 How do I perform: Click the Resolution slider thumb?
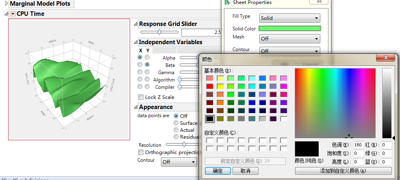tap(184, 144)
